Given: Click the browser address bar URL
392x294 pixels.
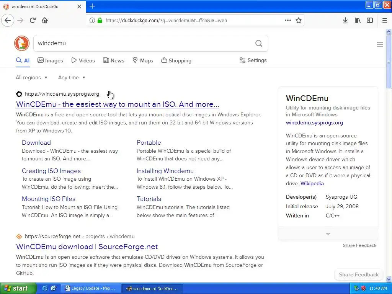Looking at the screenshot, I should coord(166,21).
